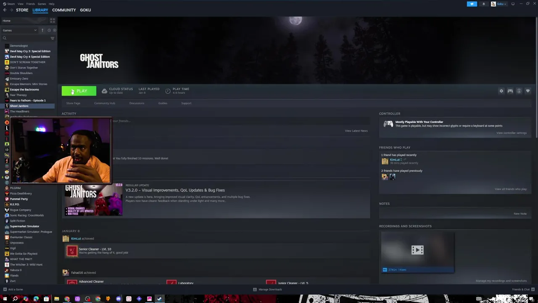
Task: Select the LIBRARY tab
Action: click(40, 10)
